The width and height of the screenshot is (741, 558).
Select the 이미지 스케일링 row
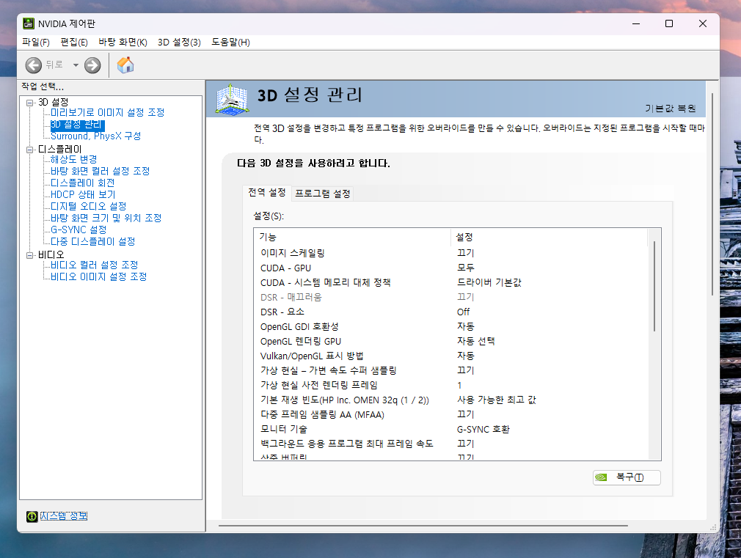(x=451, y=253)
